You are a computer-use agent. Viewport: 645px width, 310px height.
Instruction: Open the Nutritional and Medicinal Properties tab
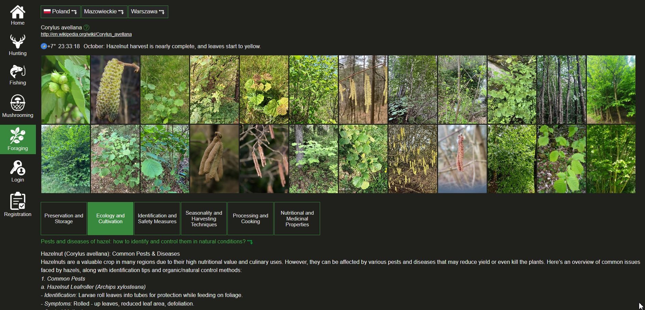coord(297,218)
